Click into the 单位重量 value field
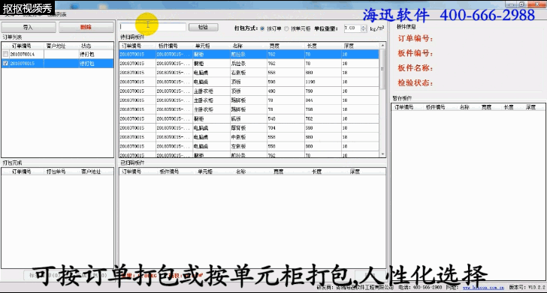 352,28
